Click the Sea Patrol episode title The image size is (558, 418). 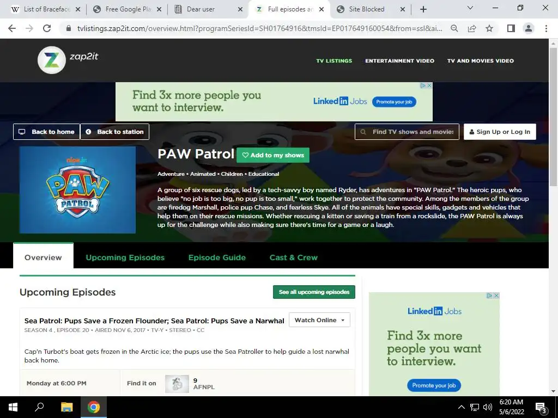[x=154, y=321]
